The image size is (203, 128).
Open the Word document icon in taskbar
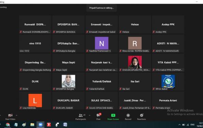pyautogui.click(x=65, y=125)
